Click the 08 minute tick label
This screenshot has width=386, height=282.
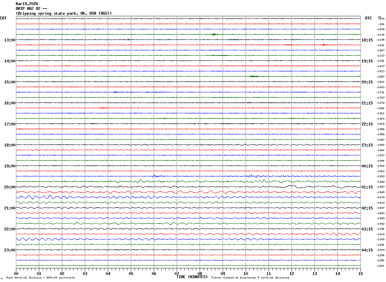pyautogui.click(x=200, y=273)
